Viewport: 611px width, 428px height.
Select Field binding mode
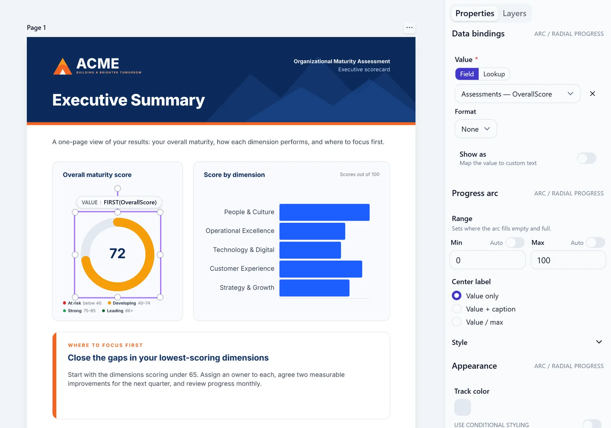pos(467,74)
